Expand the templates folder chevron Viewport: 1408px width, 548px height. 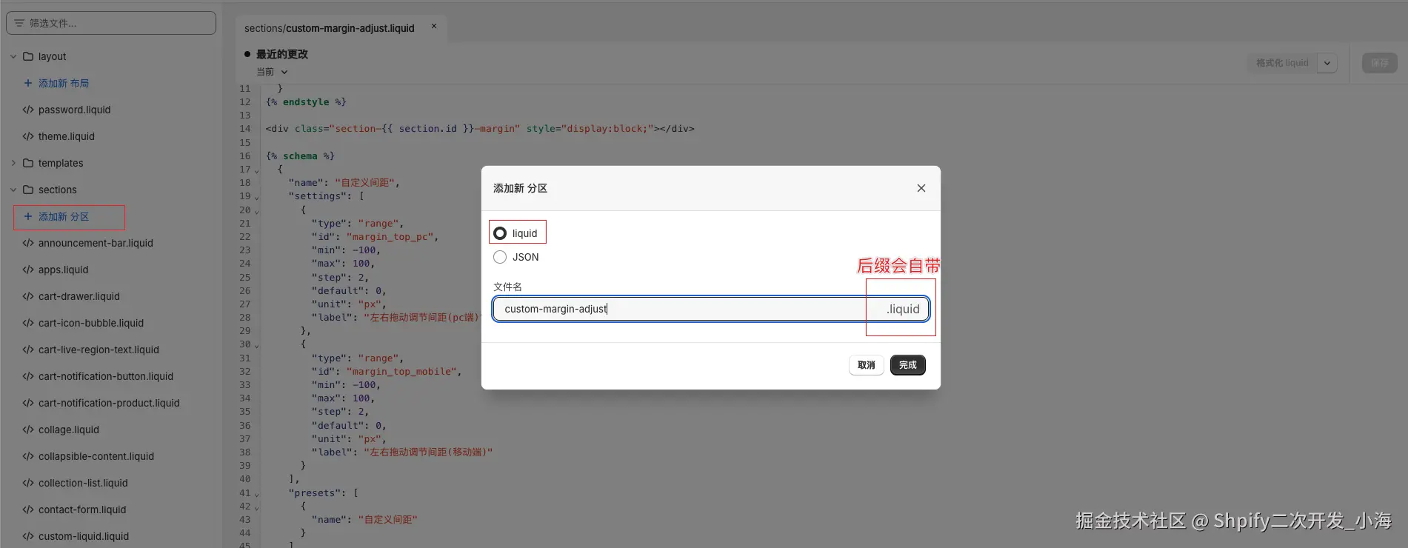coord(13,163)
